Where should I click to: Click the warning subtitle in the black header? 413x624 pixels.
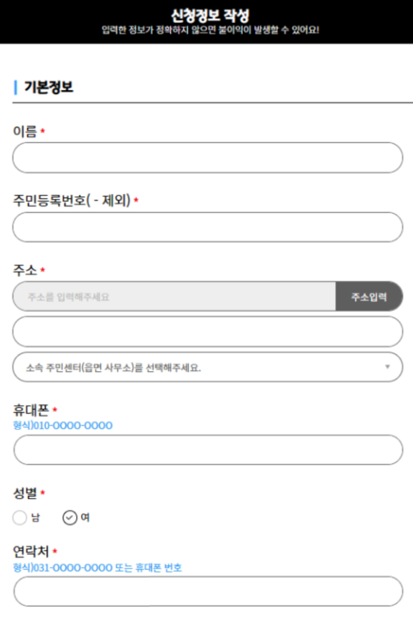[x=206, y=28]
